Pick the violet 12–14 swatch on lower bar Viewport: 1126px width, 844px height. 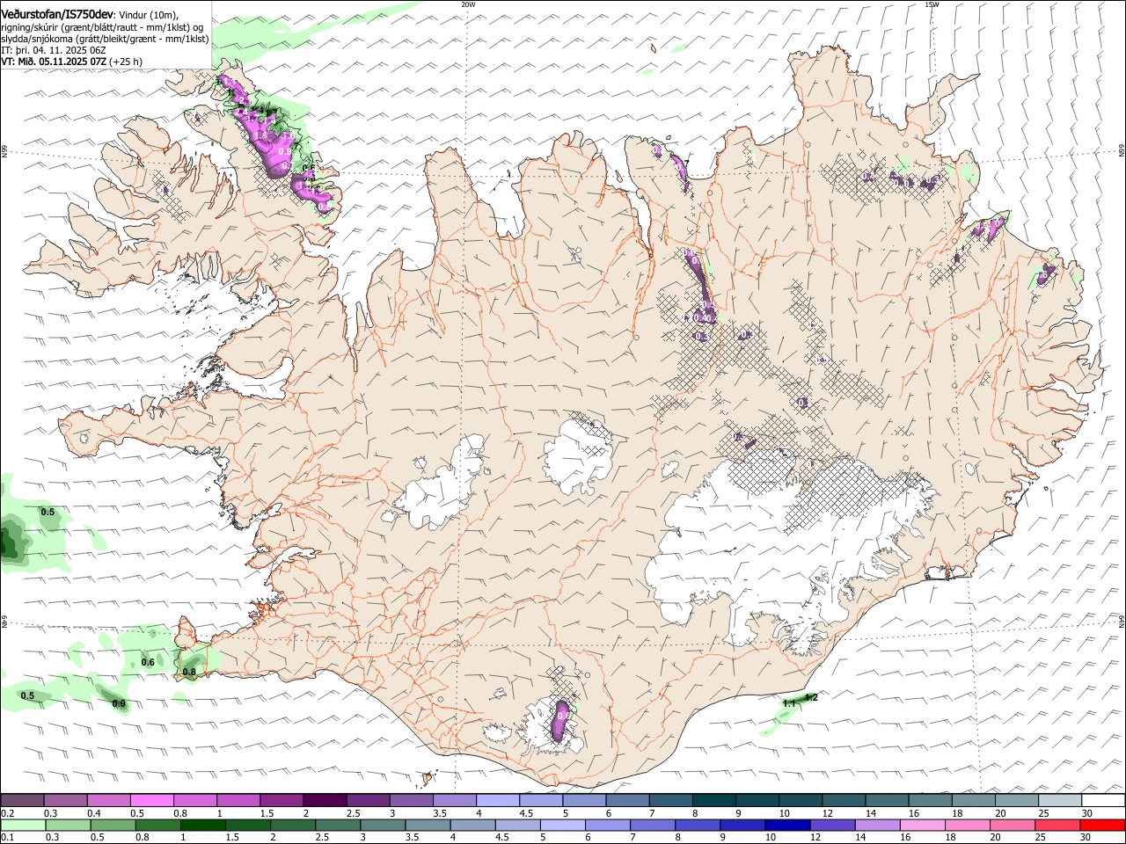point(832,825)
